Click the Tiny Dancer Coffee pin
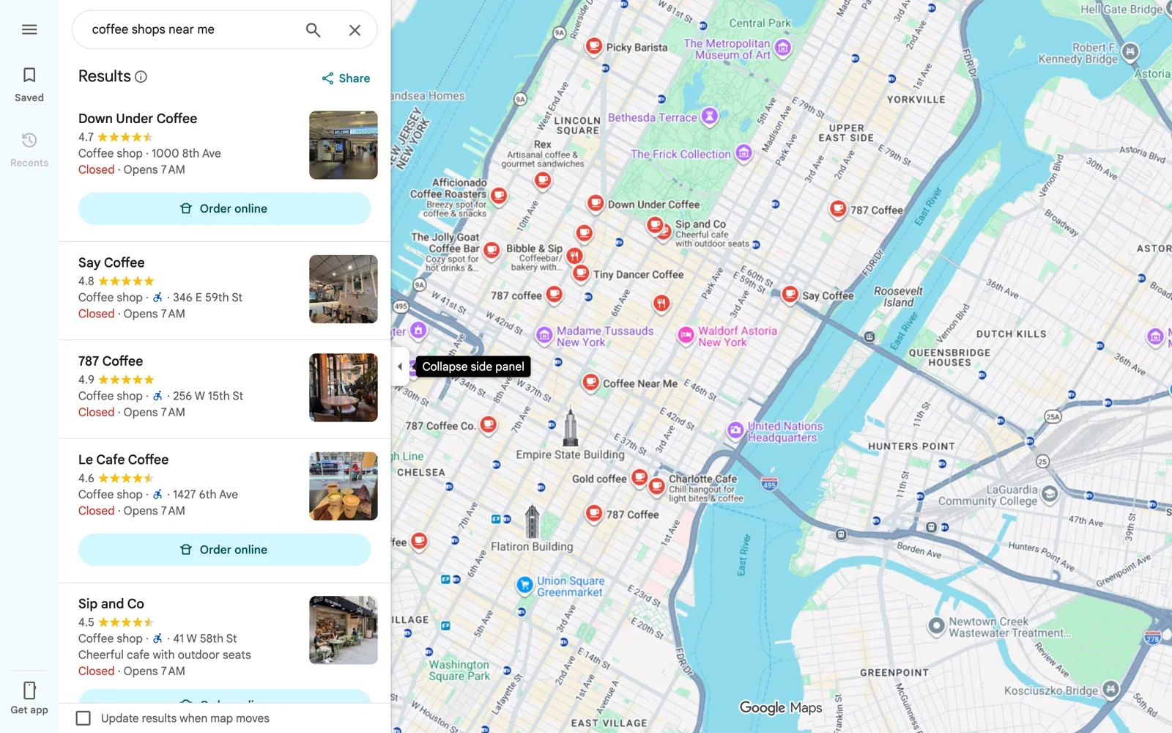Screen dimensions: 1172x733 tap(581, 273)
